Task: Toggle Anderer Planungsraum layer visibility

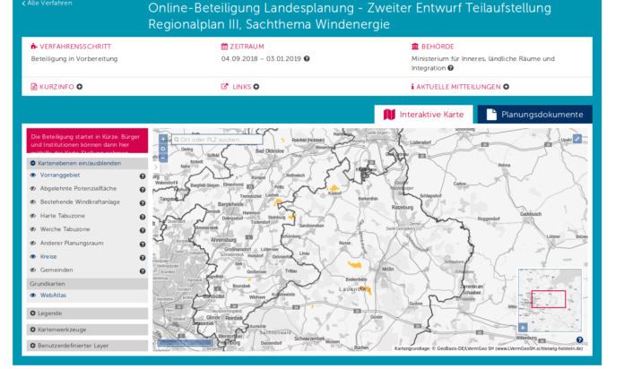Action: [x=33, y=243]
